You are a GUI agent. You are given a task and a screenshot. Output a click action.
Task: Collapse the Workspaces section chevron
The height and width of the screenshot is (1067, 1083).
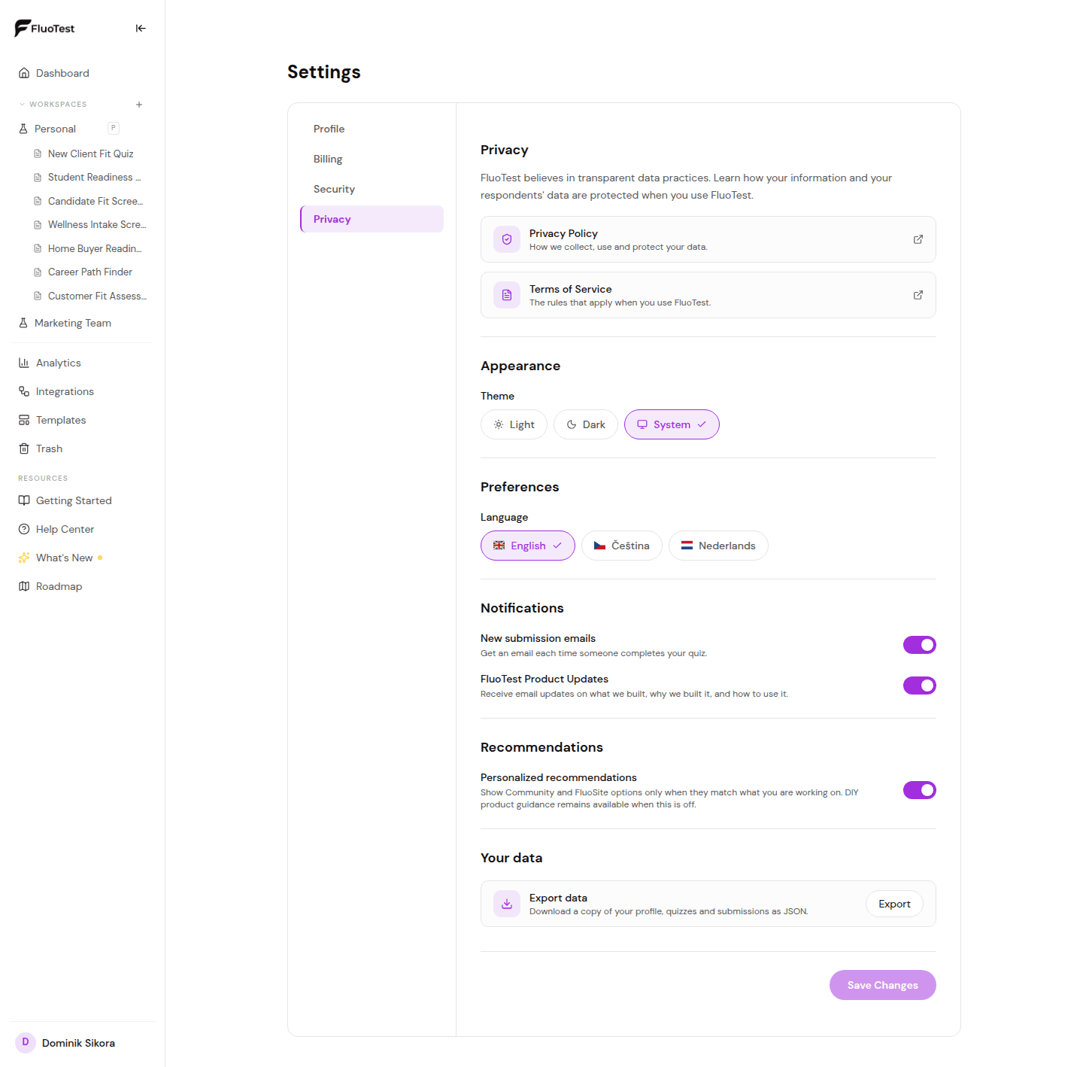click(x=22, y=105)
